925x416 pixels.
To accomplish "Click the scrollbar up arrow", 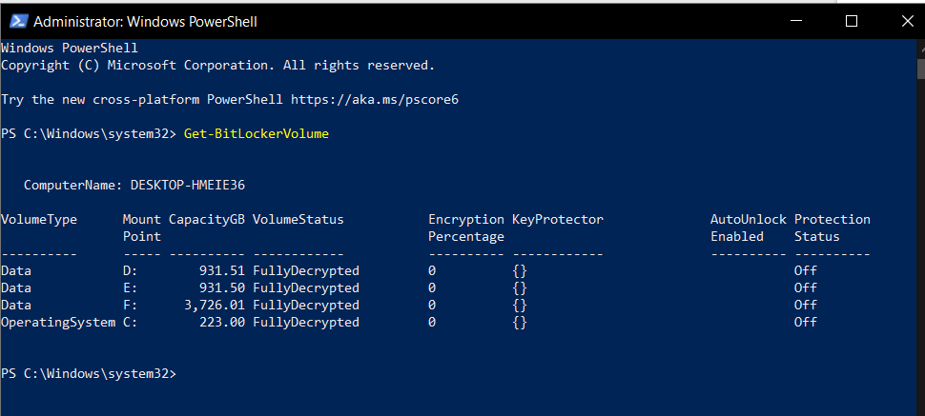I will (921, 49).
